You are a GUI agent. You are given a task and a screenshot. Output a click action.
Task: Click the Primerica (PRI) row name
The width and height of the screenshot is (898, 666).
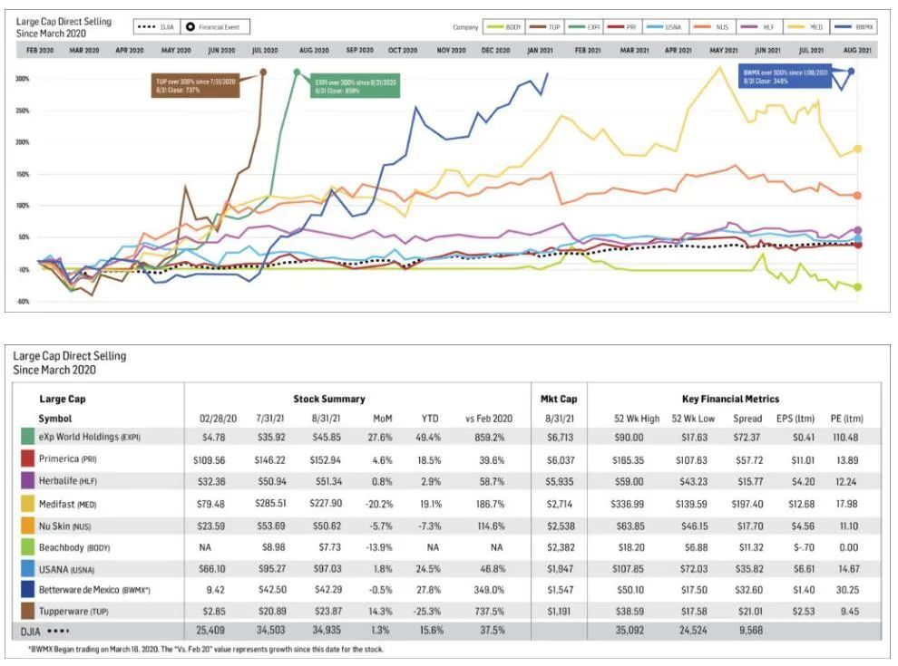pyautogui.click(x=68, y=458)
